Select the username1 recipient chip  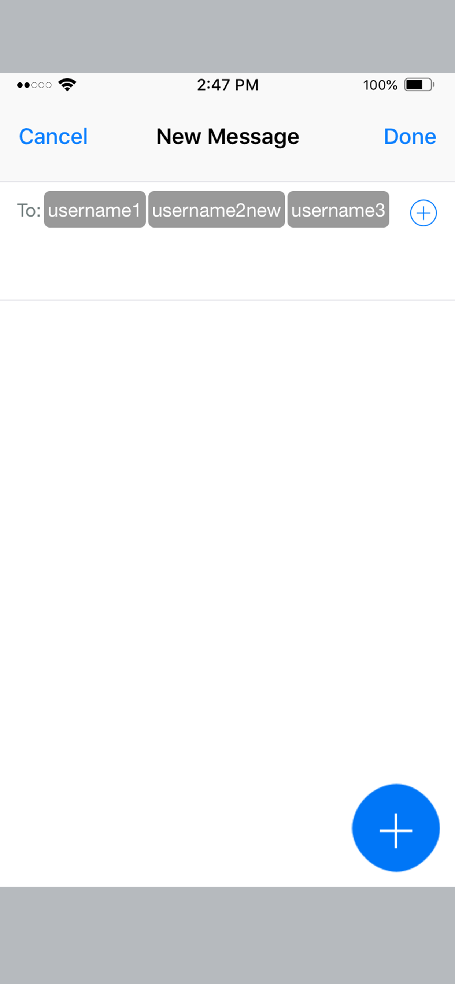[95, 210]
